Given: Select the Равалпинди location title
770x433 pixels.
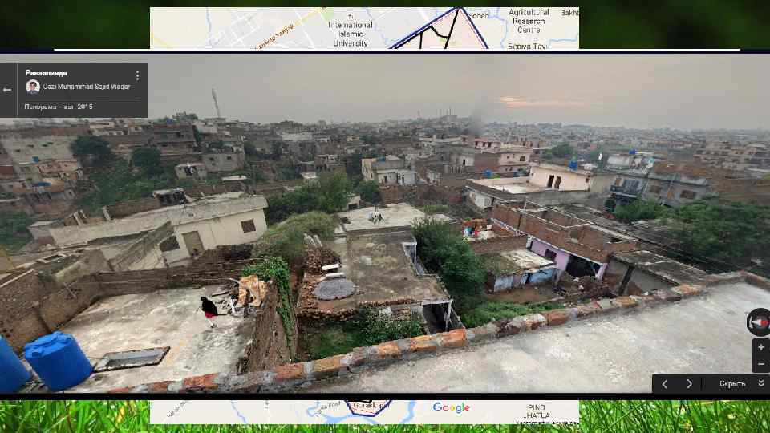Looking at the screenshot, I should point(47,73).
